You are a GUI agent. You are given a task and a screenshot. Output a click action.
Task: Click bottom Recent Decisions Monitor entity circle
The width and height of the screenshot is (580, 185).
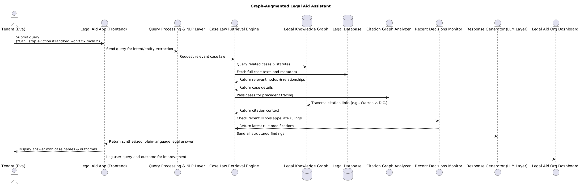click(439, 172)
